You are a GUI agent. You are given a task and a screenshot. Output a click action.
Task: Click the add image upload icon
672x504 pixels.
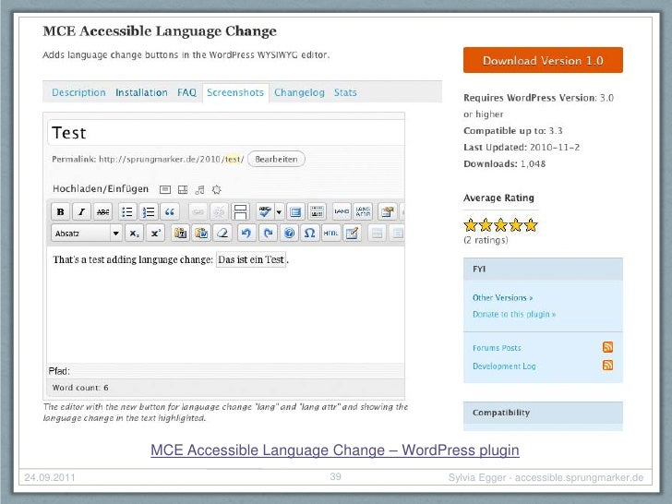click(x=165, y=189)
